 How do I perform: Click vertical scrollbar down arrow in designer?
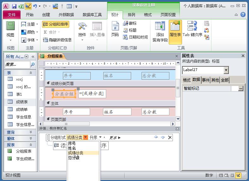click(x=178, y=118)
